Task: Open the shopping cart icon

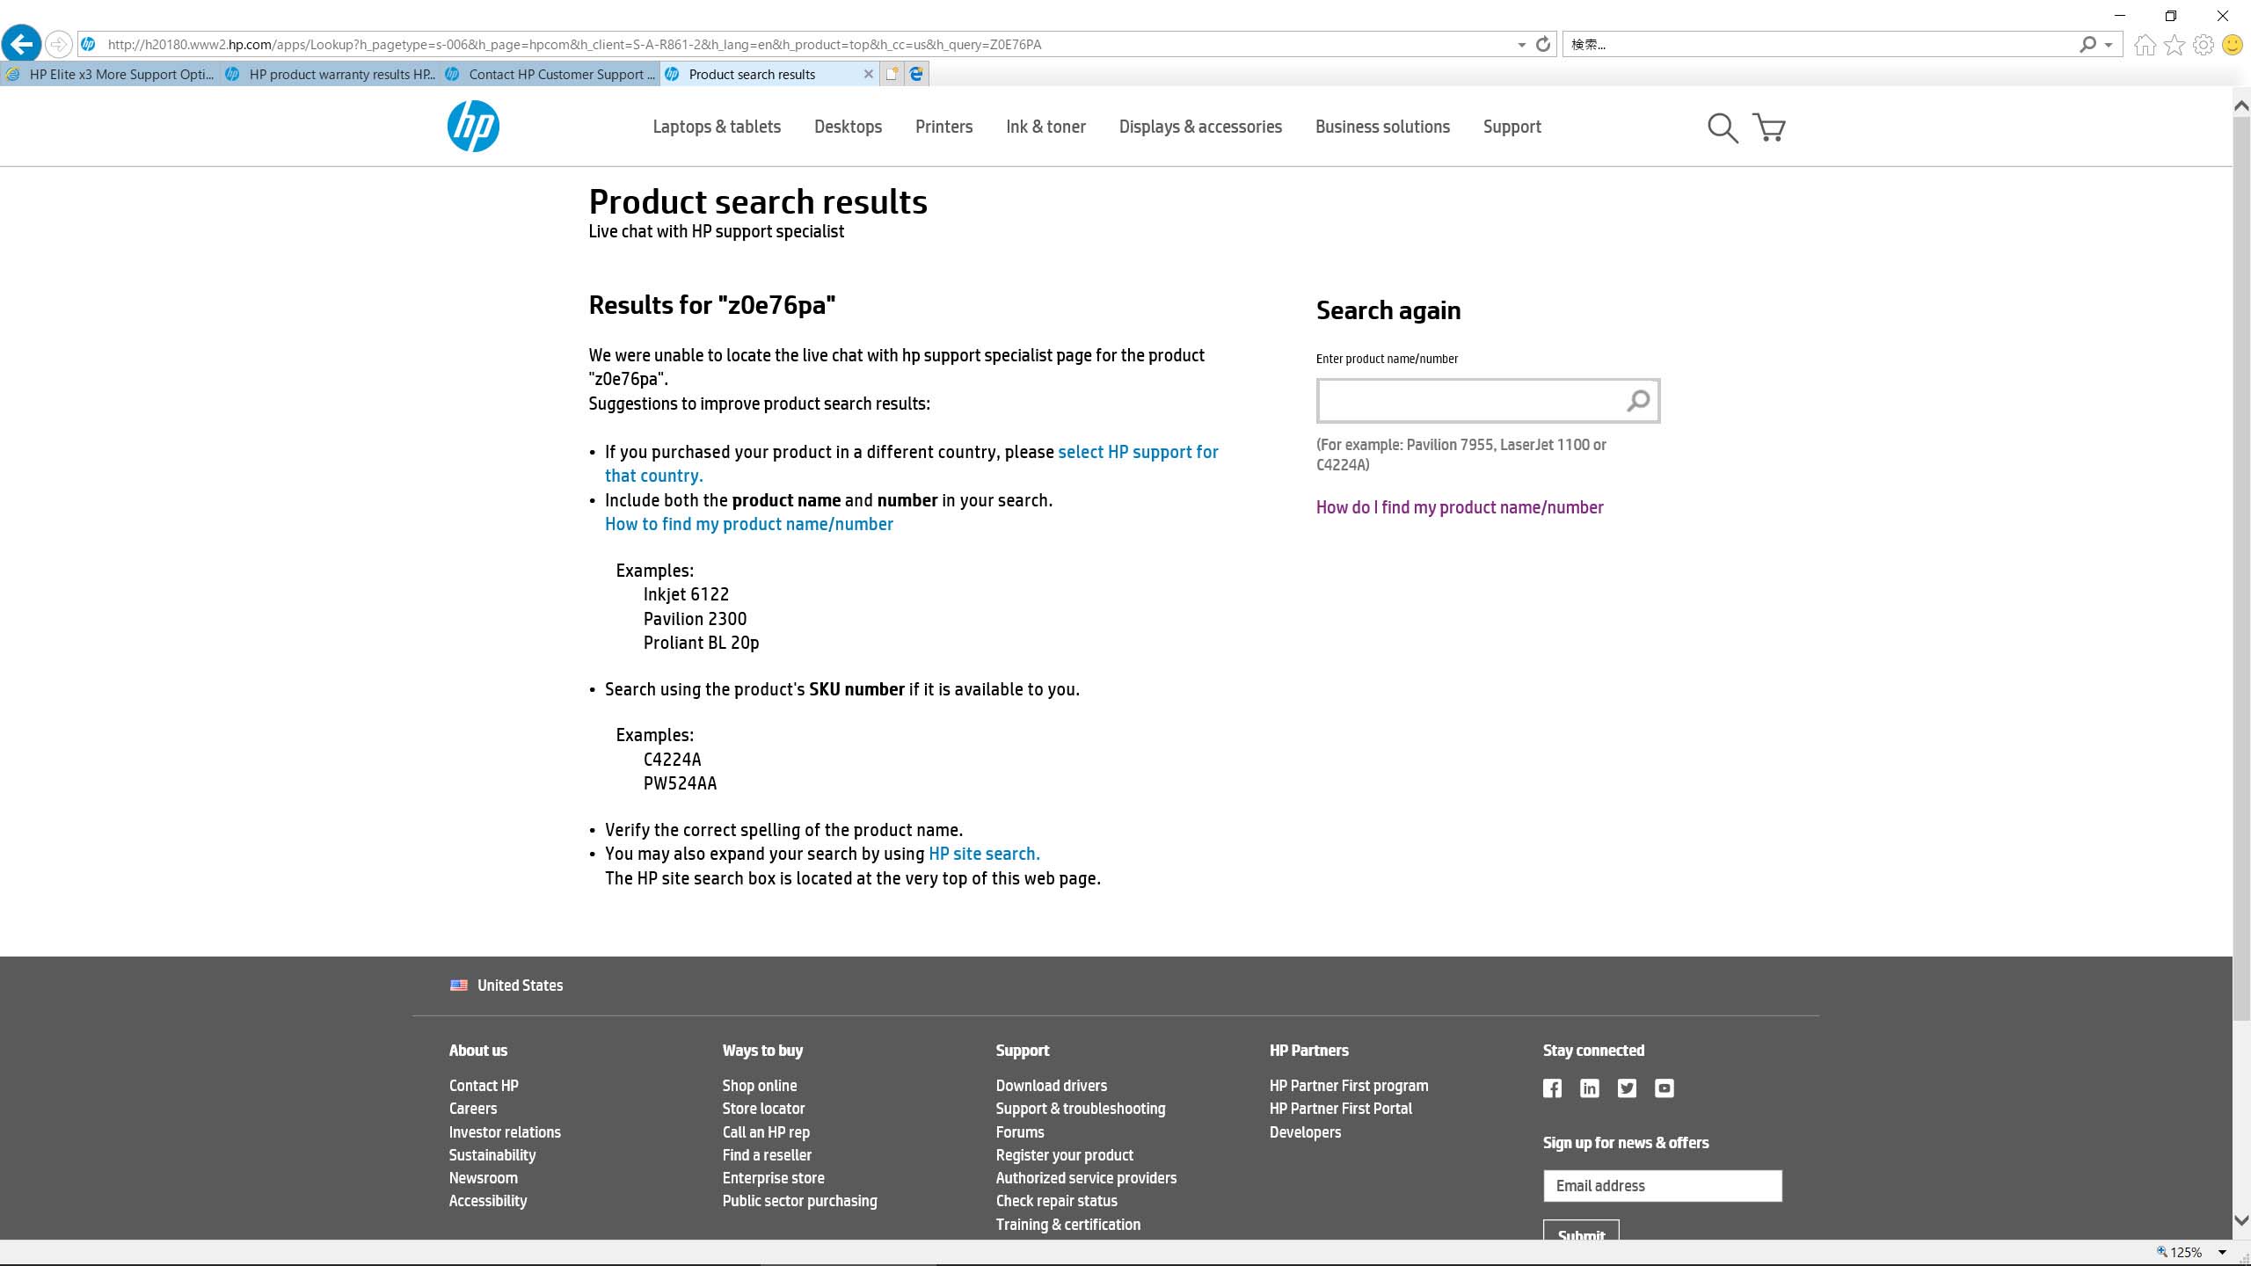Action: coord(1769,128)
